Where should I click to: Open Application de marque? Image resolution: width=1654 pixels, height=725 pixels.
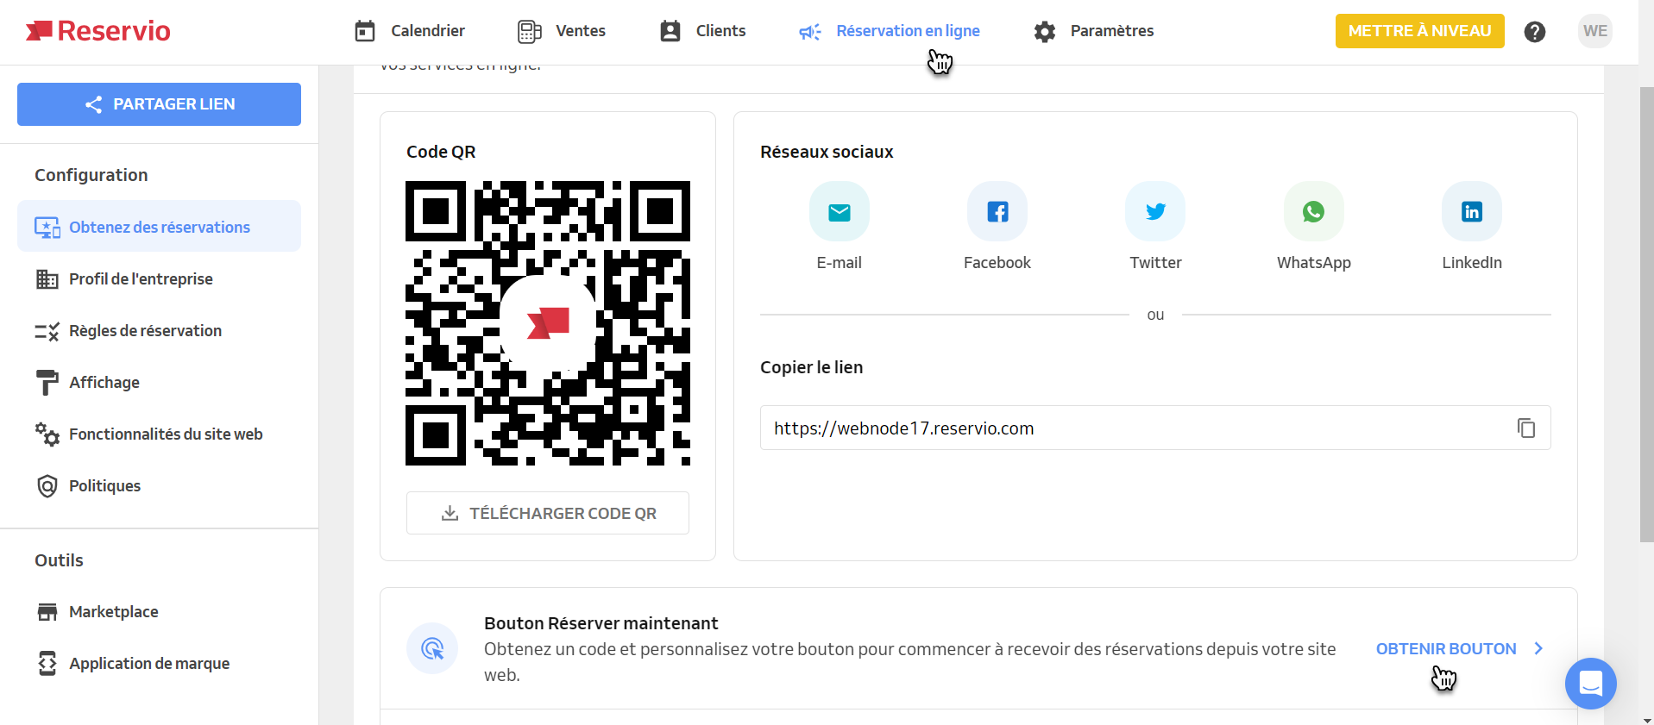point(159,663)
